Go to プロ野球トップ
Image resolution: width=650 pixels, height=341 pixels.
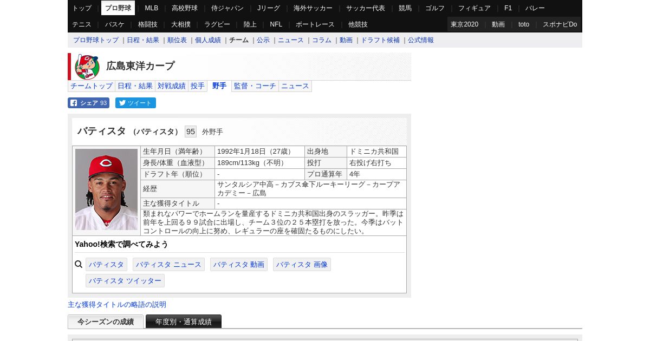tap(96, 40)
